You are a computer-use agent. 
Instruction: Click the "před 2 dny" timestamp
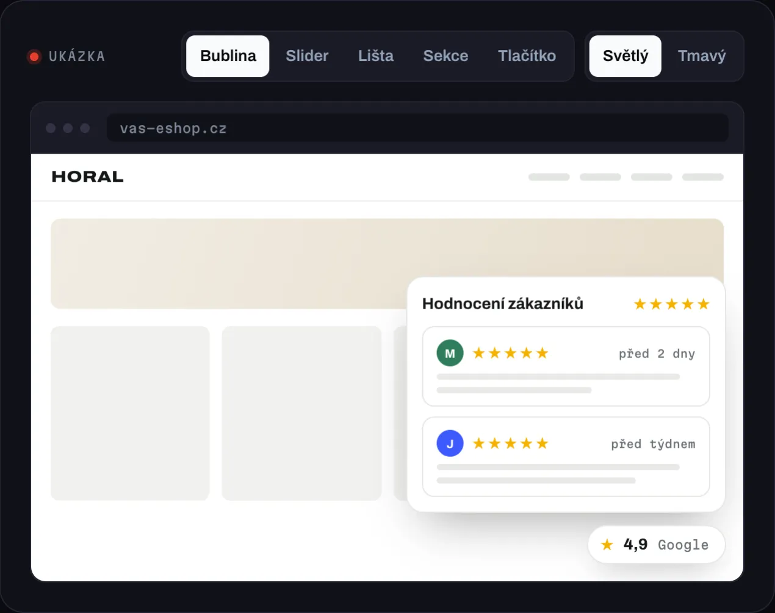point(657,354)
